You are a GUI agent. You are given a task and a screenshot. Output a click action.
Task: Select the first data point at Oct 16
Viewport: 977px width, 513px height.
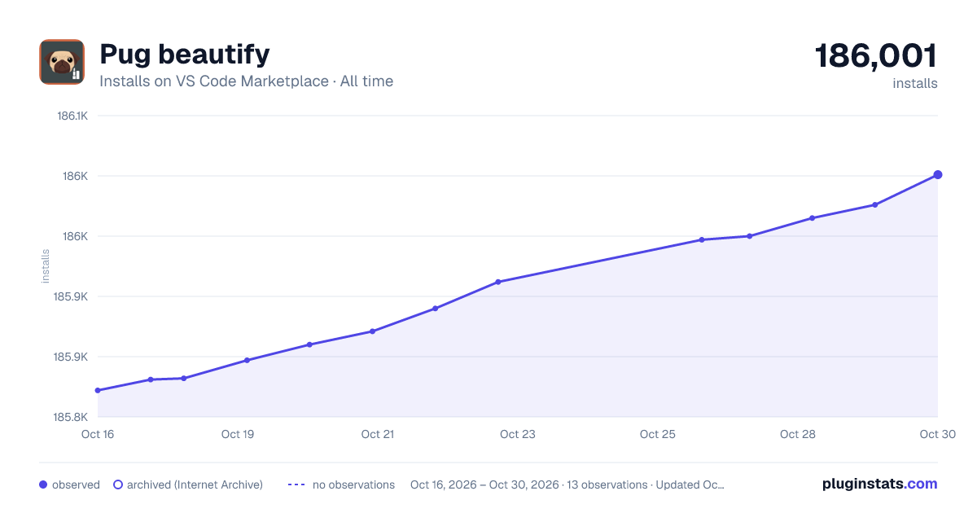pyautogui.click(x=98, y=390)
